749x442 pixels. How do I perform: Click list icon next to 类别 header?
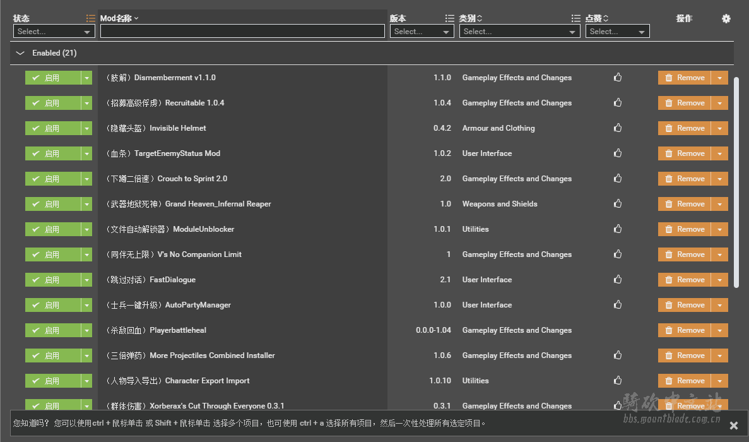coord(575,18)
